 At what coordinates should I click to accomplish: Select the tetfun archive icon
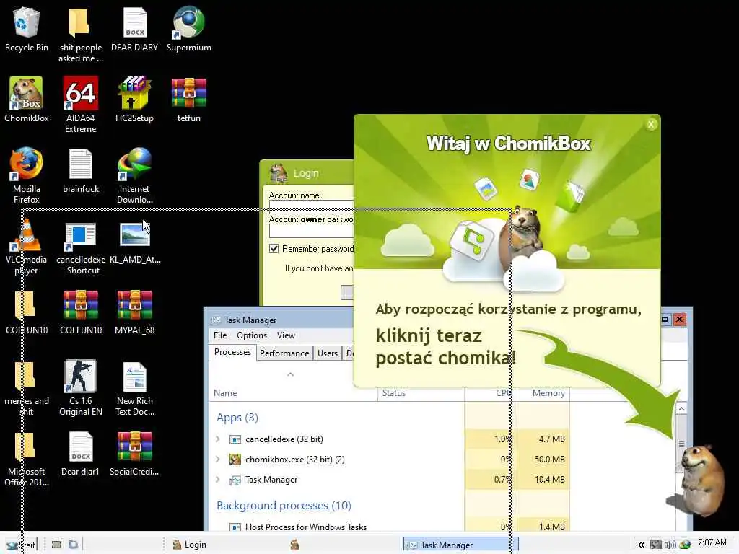click(188, 100)
